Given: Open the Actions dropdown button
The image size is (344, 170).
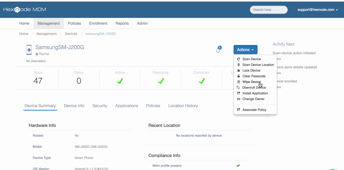Looking at the screenshot, I should (245, 50).
